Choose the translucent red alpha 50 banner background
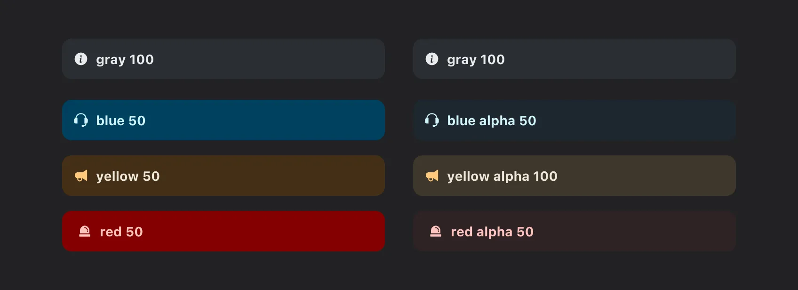 point(635,231)
